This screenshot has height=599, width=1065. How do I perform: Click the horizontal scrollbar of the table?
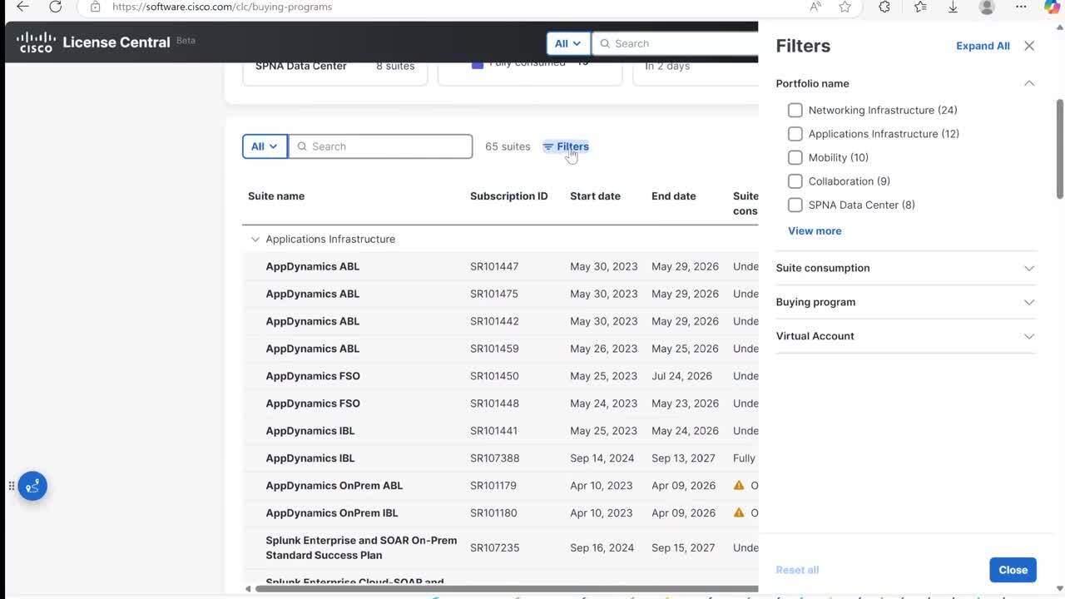tap(506, 589)
